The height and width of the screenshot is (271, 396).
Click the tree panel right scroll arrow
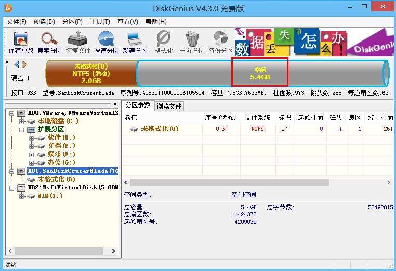click(114, 251)
